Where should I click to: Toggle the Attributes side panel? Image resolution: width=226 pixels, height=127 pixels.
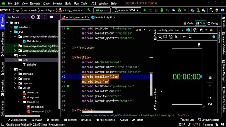click(x=219, y=36)
